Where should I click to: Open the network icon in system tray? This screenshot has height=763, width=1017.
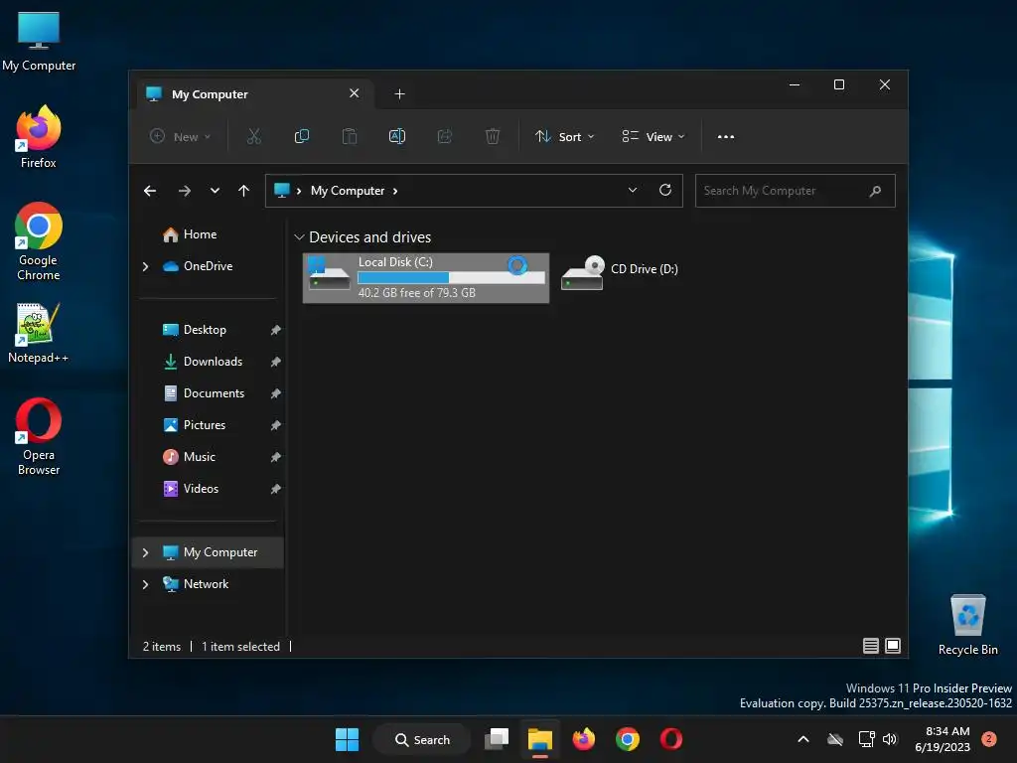(866, 739)
